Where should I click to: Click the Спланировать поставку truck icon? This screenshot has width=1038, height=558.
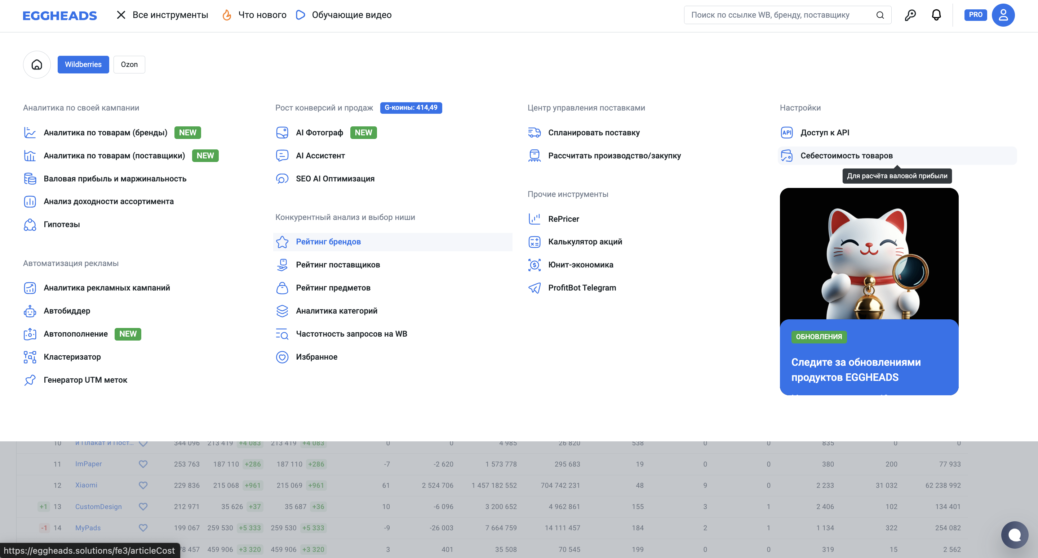tap(534, 132)
